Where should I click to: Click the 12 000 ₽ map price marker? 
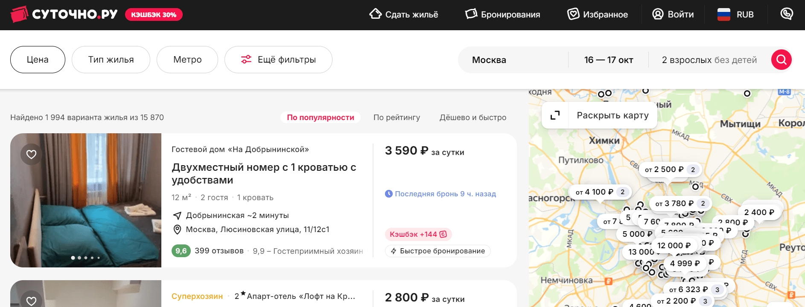[674, 245]
